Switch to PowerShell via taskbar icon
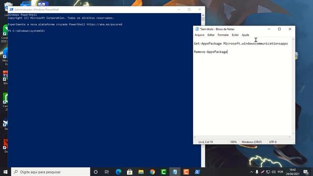 coord(198,172)
